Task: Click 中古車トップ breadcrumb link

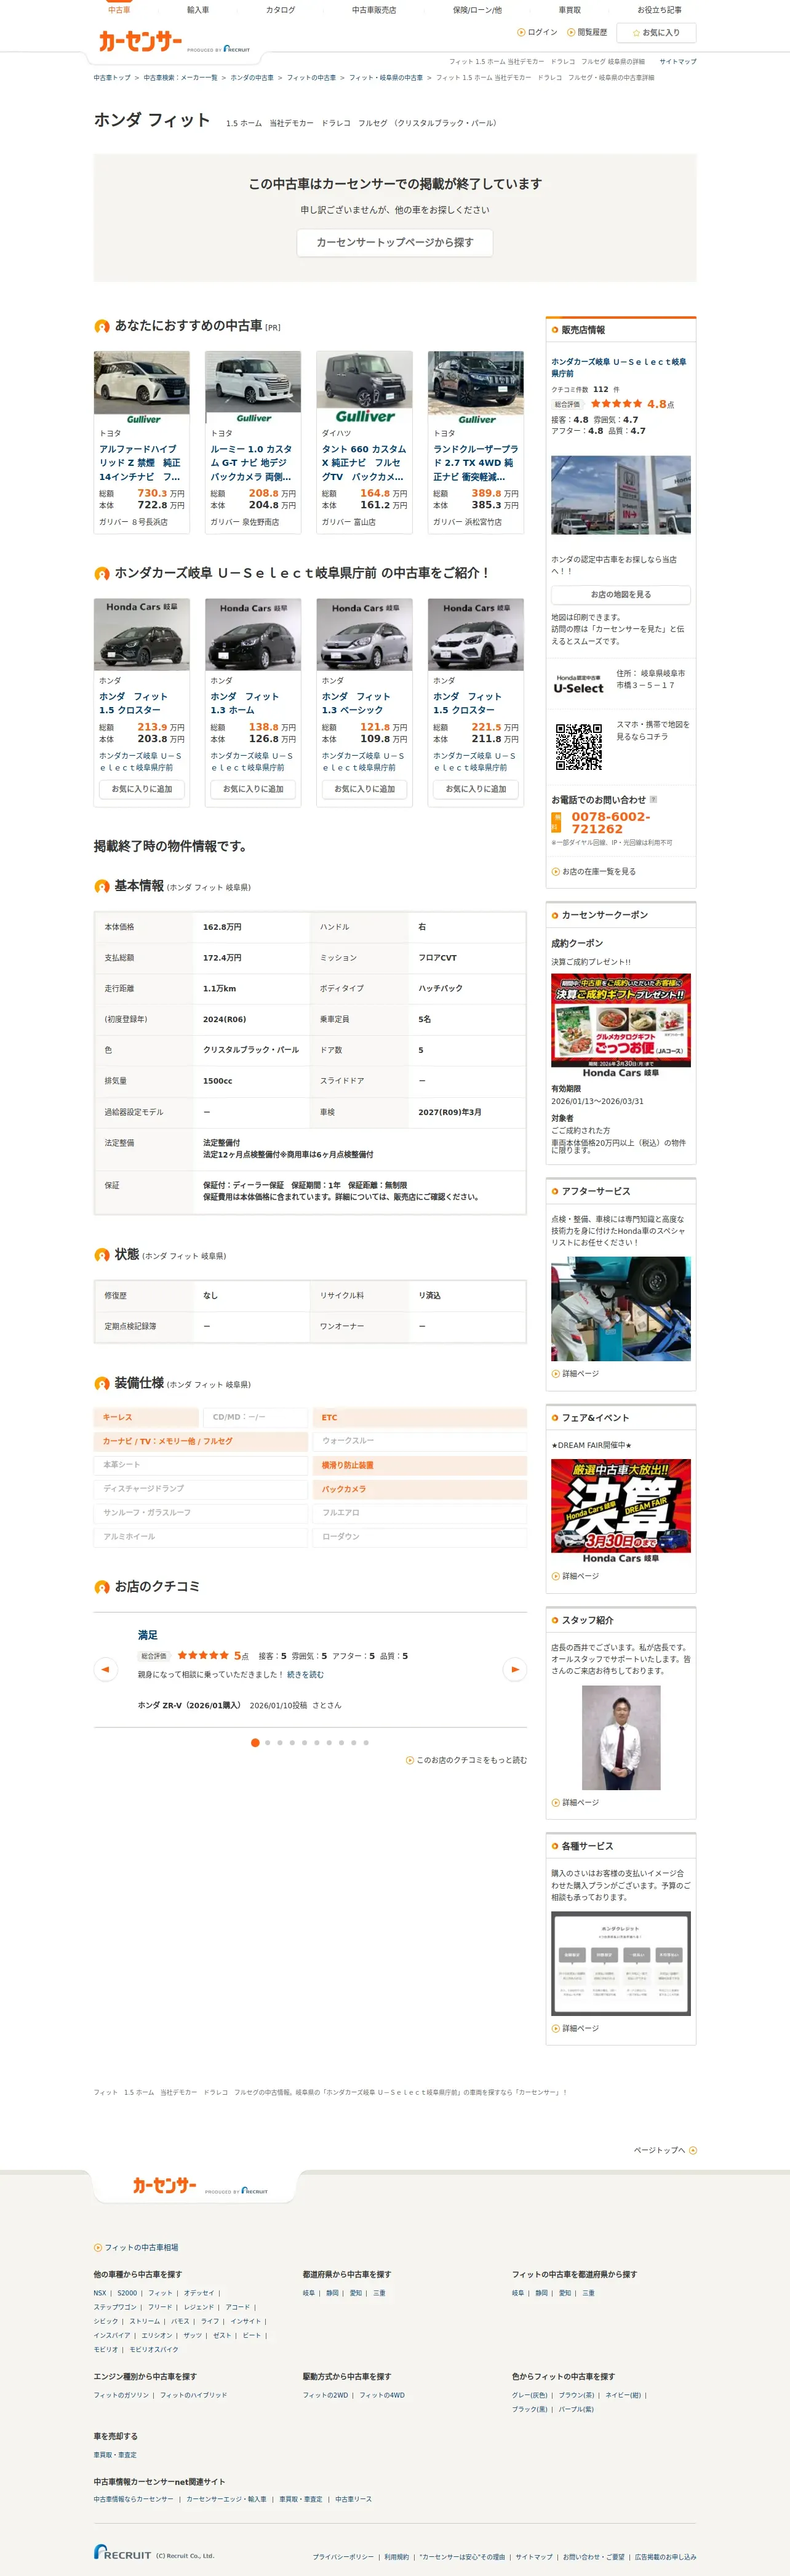Action: click(112, 78)
